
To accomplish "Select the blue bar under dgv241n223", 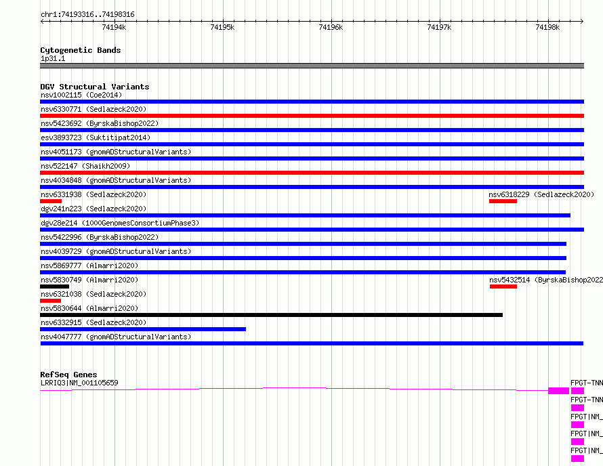I will point(305,215).
